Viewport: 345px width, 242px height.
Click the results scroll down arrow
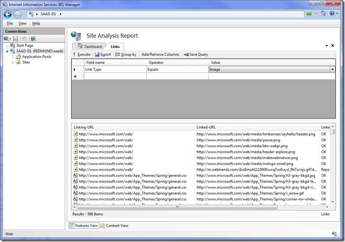(333, 202)
